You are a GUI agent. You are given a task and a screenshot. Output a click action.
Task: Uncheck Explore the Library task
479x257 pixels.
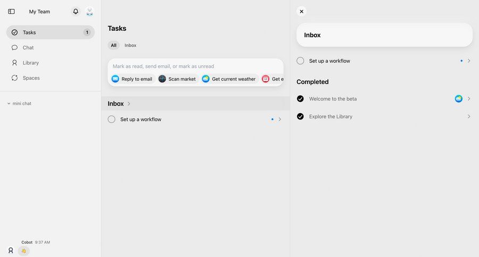click(x=300, y=116)
